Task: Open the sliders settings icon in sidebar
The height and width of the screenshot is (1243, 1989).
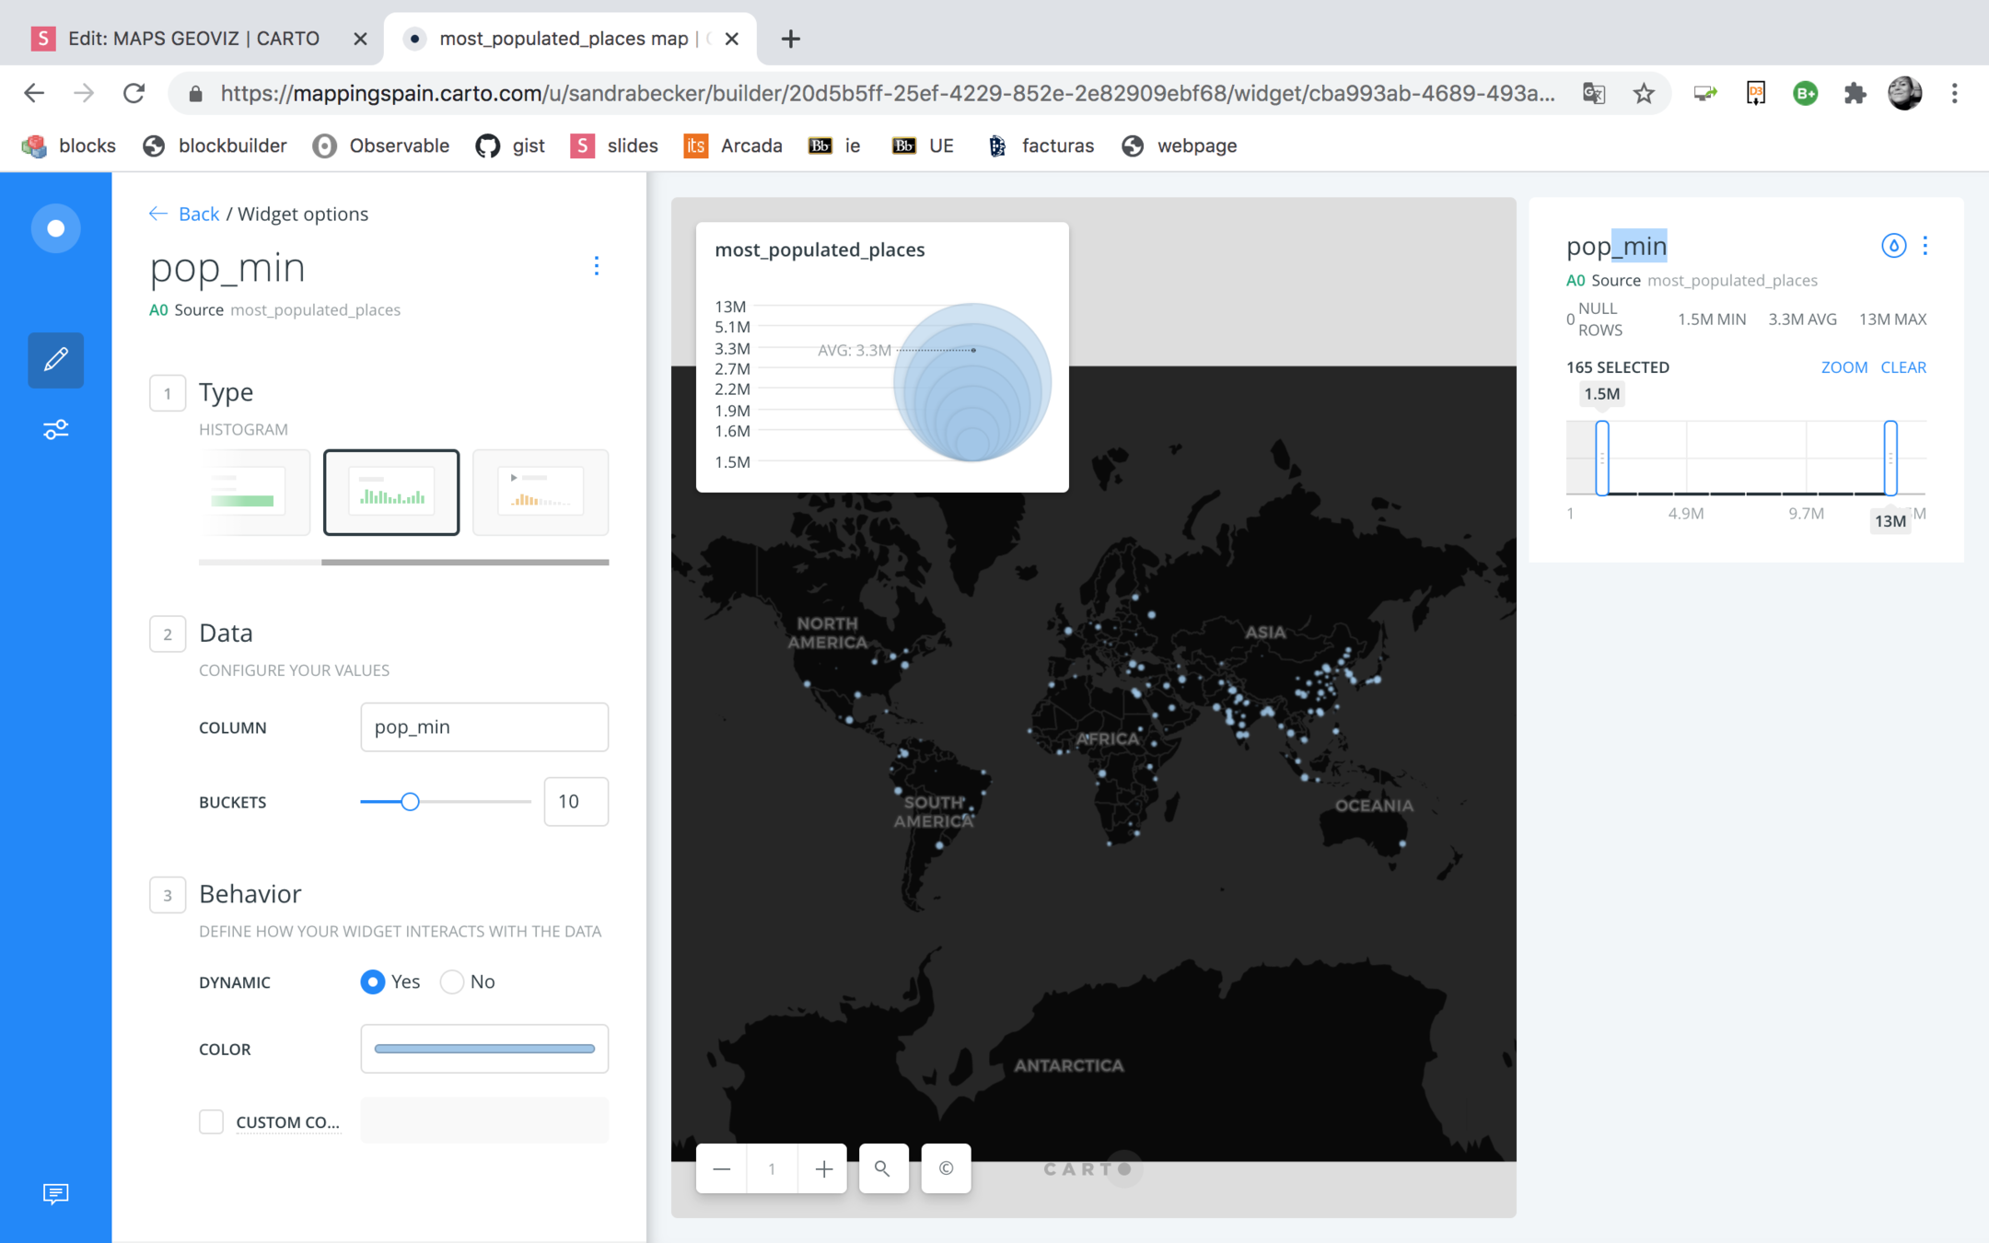Action: (55, 430)
